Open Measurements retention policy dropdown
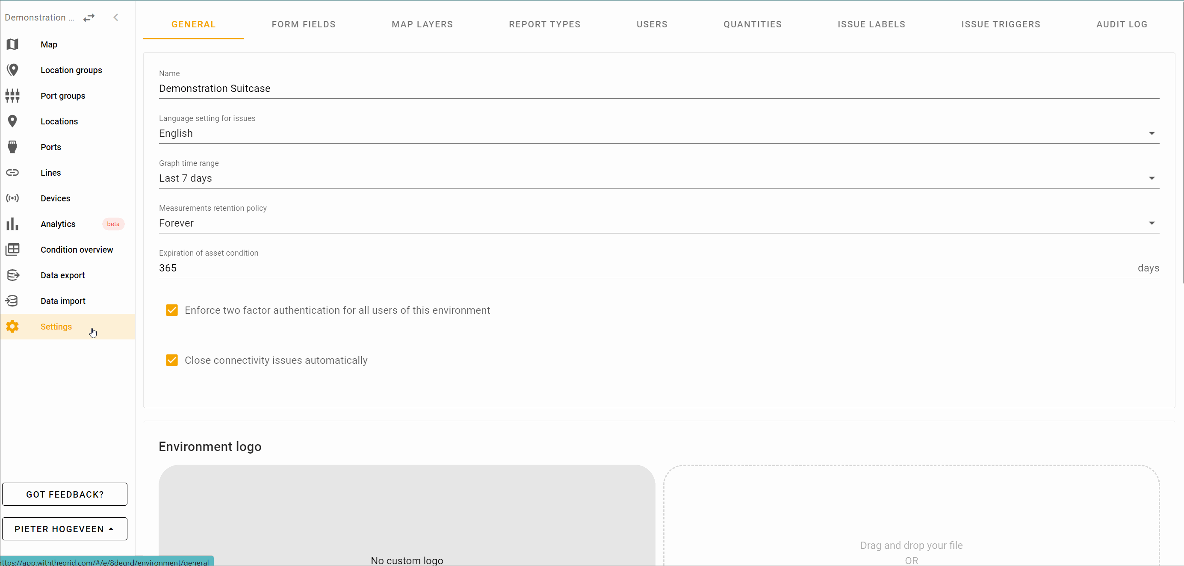1184x566 pixels. pos(658,223)
